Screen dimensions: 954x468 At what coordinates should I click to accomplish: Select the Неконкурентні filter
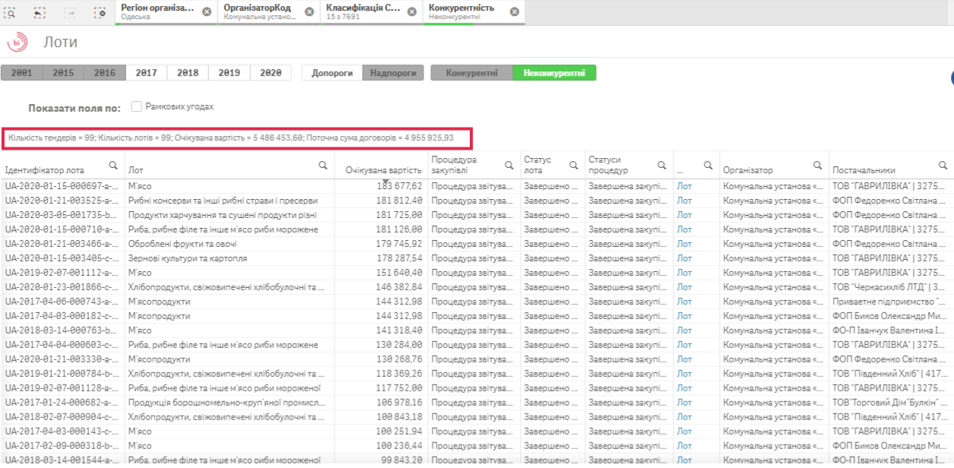(554, 73)
